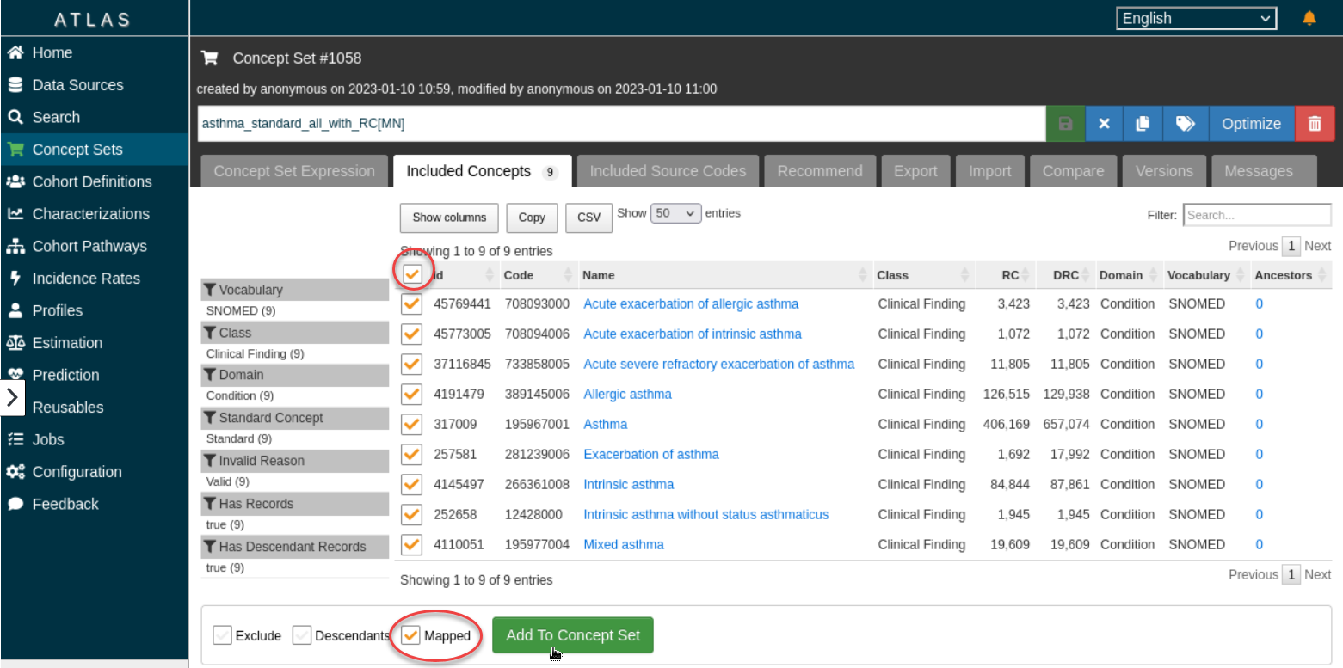Open the tags icon button

[1185, 124]
